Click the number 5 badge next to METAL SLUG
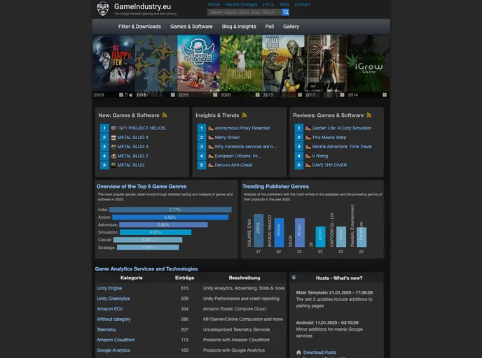 click(x=104, y=165)
